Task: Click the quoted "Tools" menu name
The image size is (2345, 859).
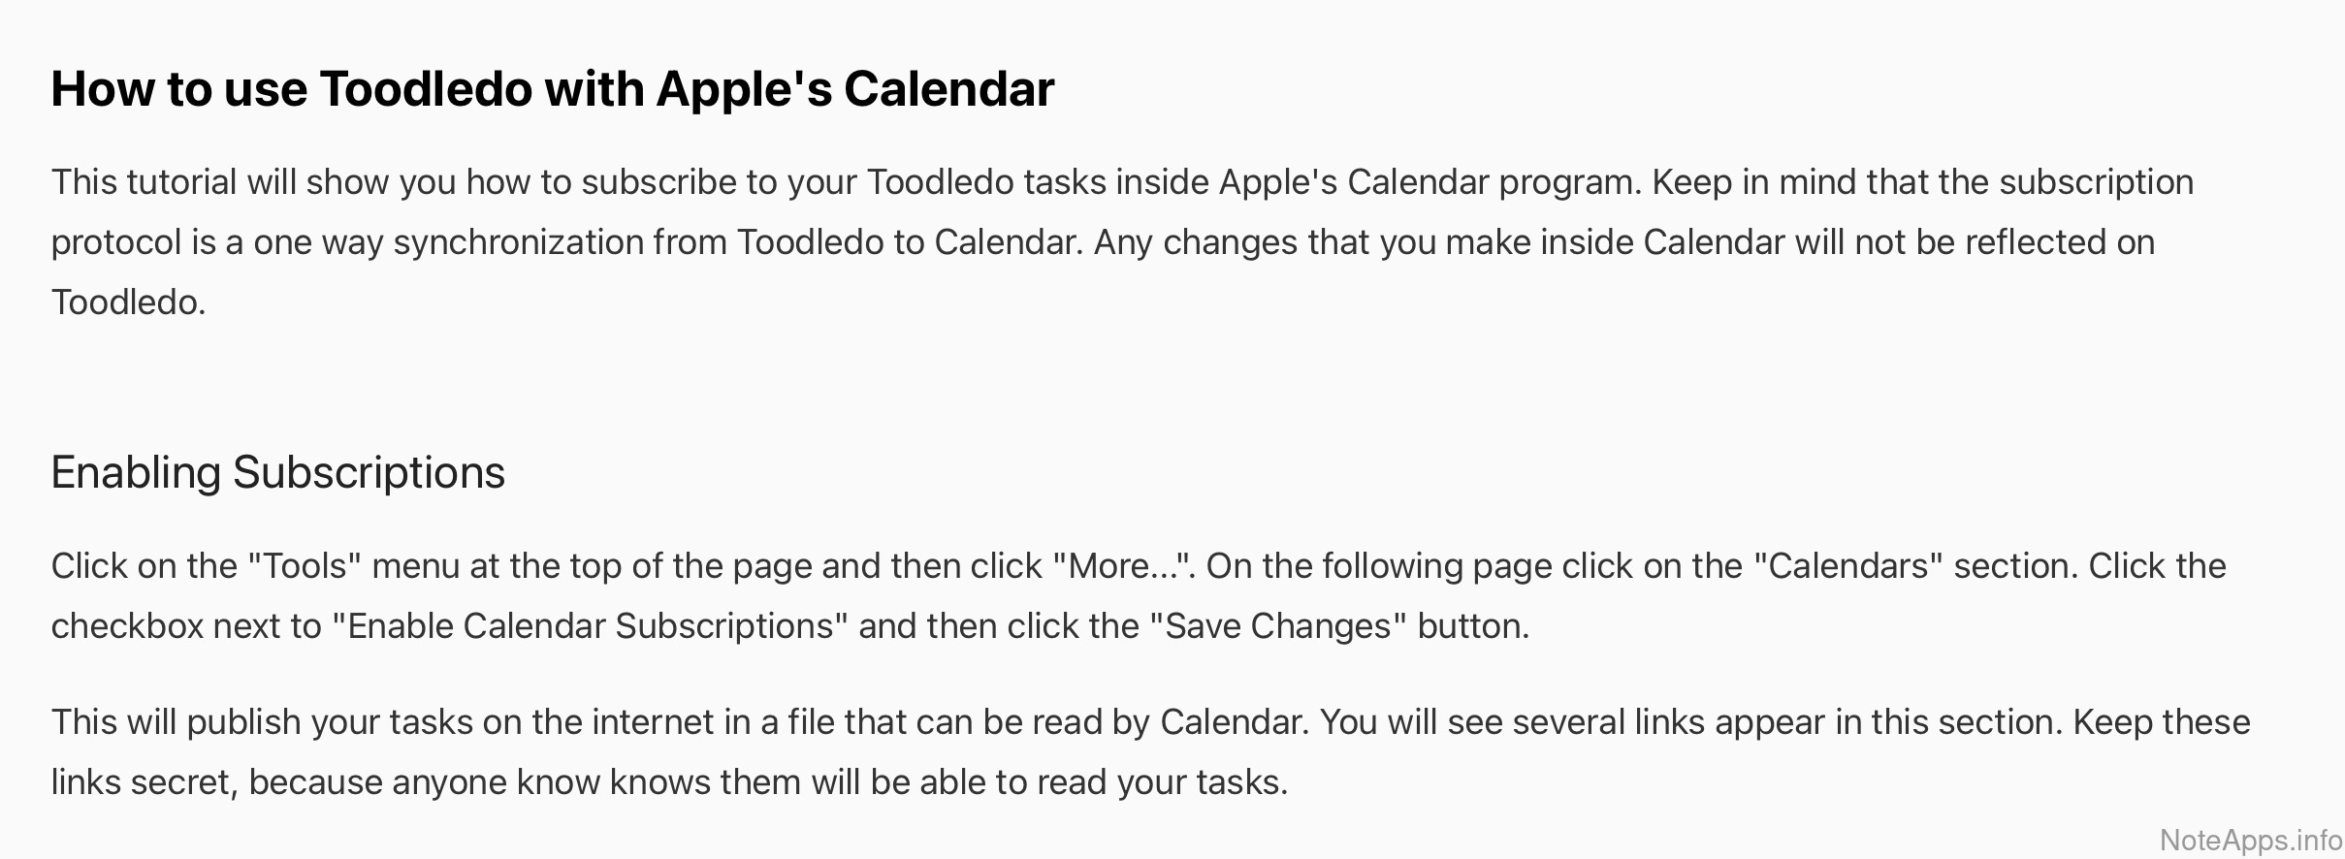Action: click(x=305, y=566)
